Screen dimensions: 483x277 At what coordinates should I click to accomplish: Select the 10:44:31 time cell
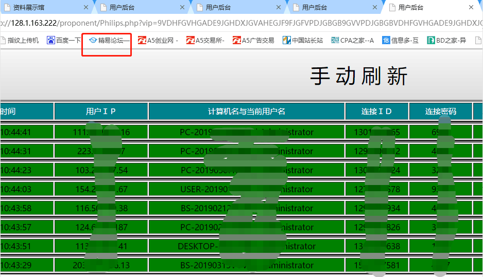[x=27, y=151]
